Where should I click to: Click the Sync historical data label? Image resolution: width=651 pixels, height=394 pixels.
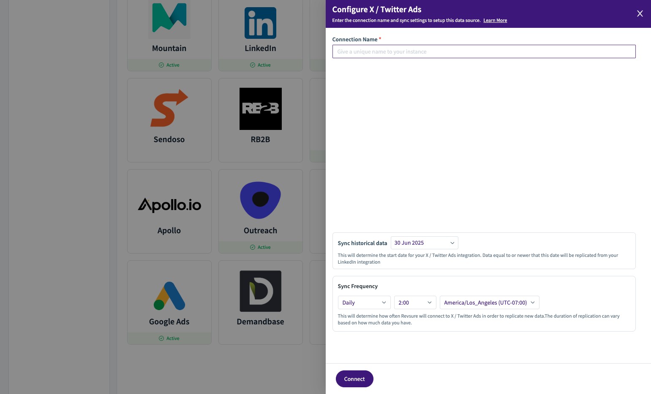click(x=362, y=243)
